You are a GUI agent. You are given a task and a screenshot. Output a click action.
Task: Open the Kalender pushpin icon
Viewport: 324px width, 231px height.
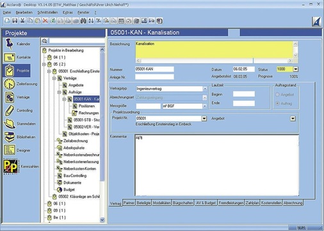[x=9, y=44]
